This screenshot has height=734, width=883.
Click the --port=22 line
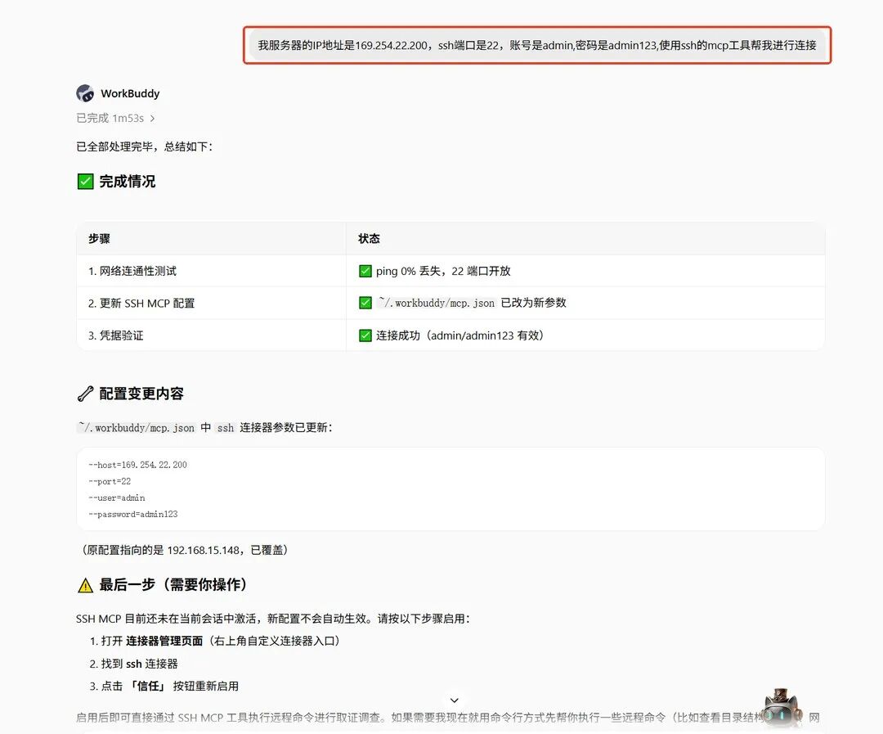pyautogui.click(x=110, y=481)
